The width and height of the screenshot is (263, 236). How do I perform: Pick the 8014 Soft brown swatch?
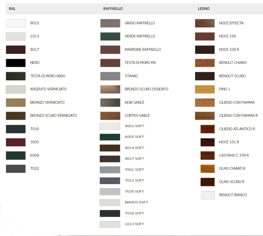[110, 148]
